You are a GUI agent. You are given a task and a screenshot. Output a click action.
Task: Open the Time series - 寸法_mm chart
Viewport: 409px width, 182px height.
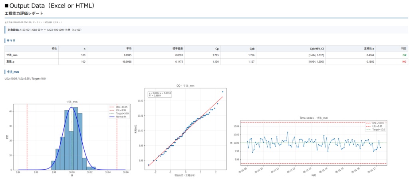point(309,146)
